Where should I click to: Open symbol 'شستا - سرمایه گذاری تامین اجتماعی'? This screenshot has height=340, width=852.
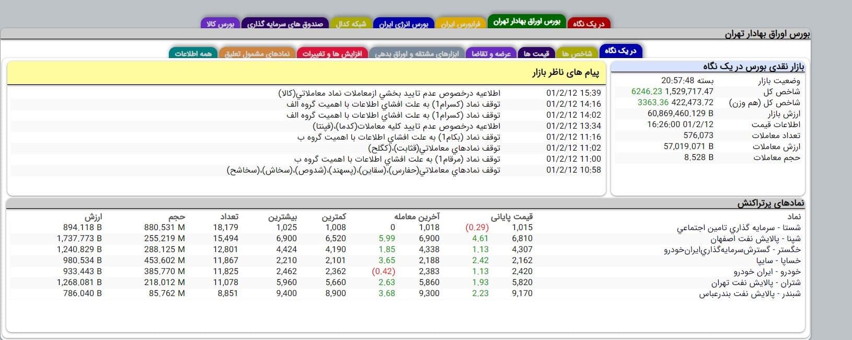click(x=739, y=228)
